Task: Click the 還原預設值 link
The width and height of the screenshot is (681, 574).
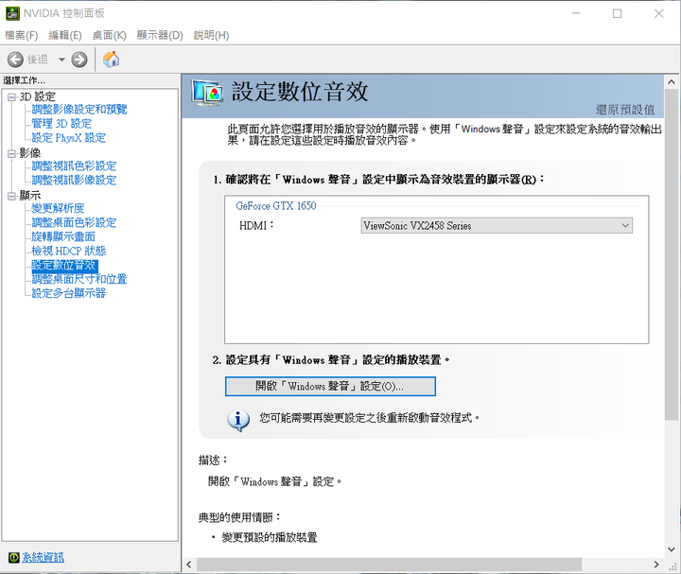Action: point(625,110)
